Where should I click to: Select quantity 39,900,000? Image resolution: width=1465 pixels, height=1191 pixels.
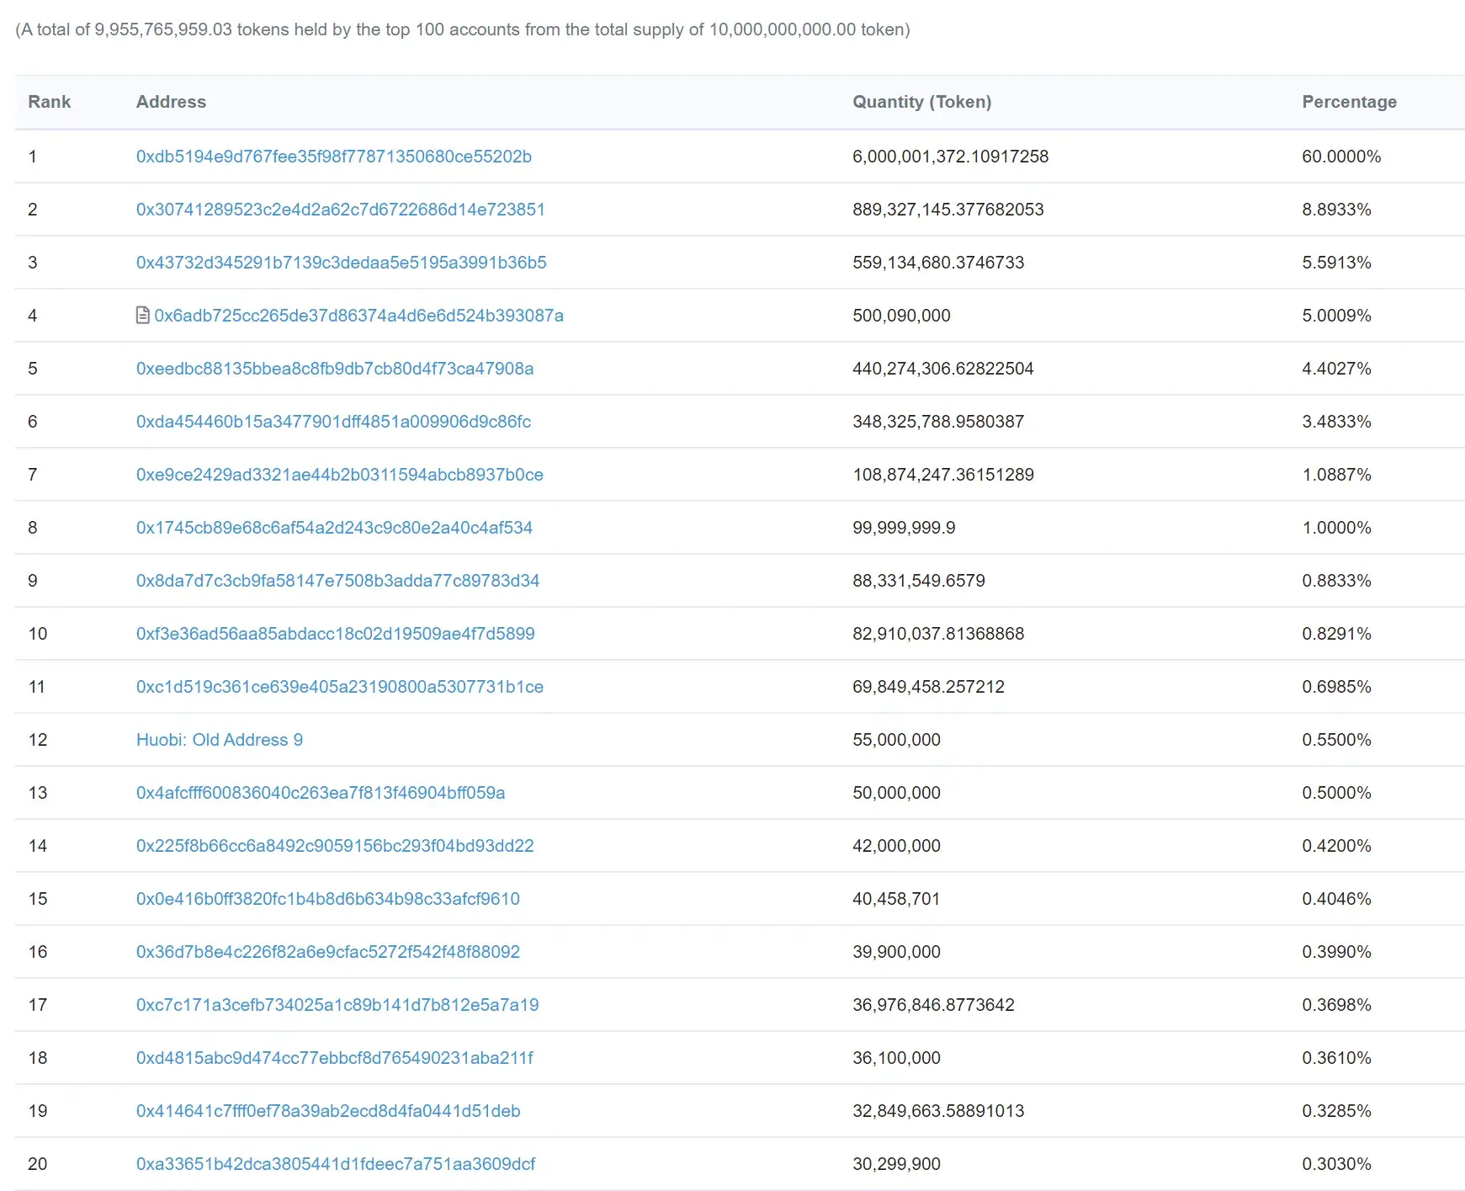tap(897, 952)
